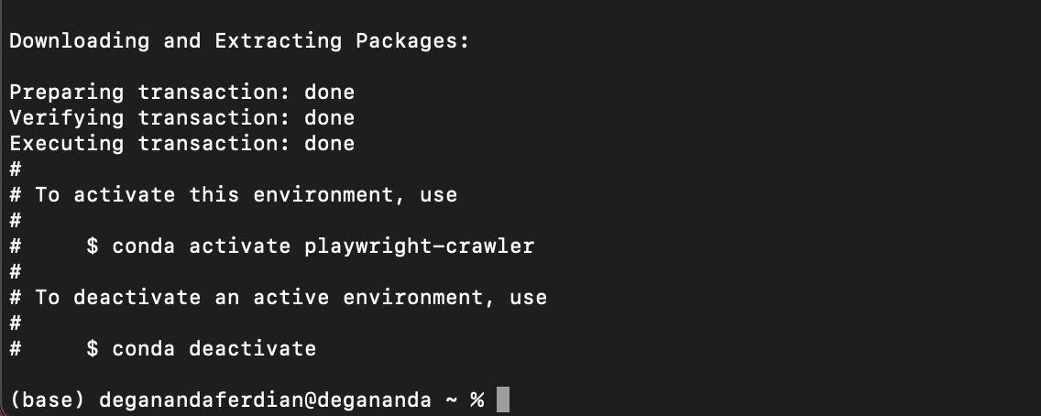
Task: Click the "%" prompt symbol
Action: tap(477, 400)
